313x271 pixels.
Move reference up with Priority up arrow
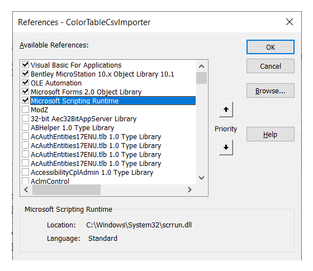coord(226,110)
